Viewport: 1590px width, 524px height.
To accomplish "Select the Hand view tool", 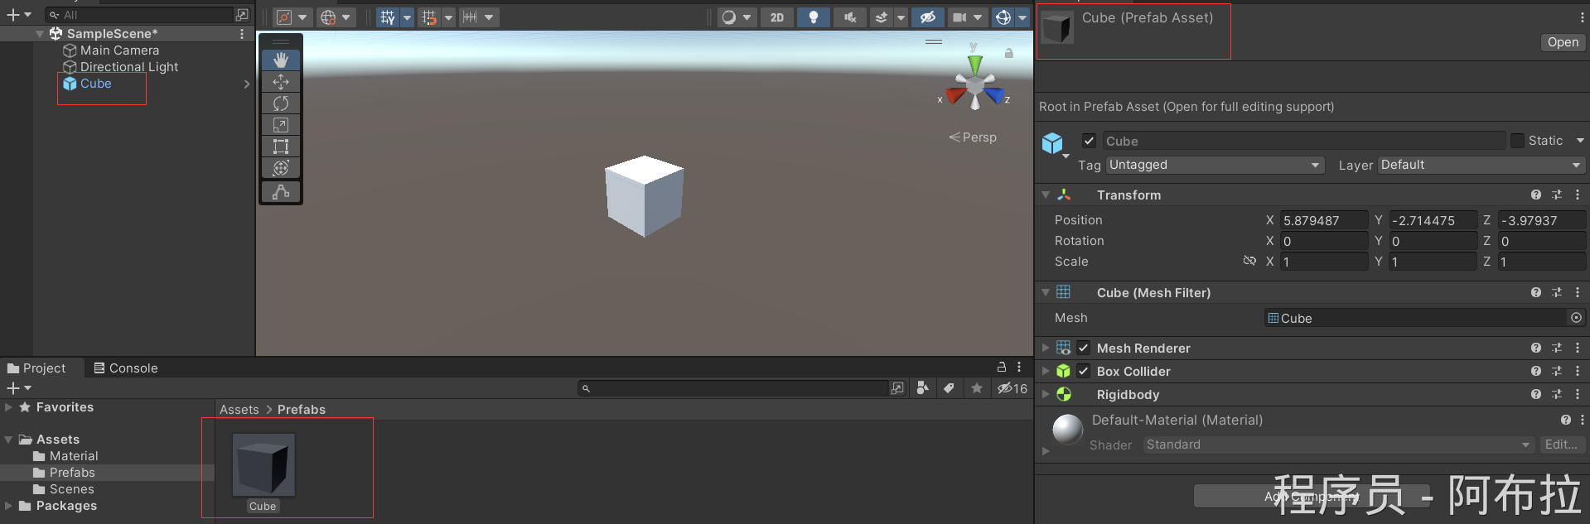I will [281, 60].
